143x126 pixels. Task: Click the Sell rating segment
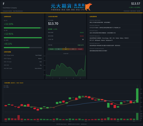click(73, 49)
